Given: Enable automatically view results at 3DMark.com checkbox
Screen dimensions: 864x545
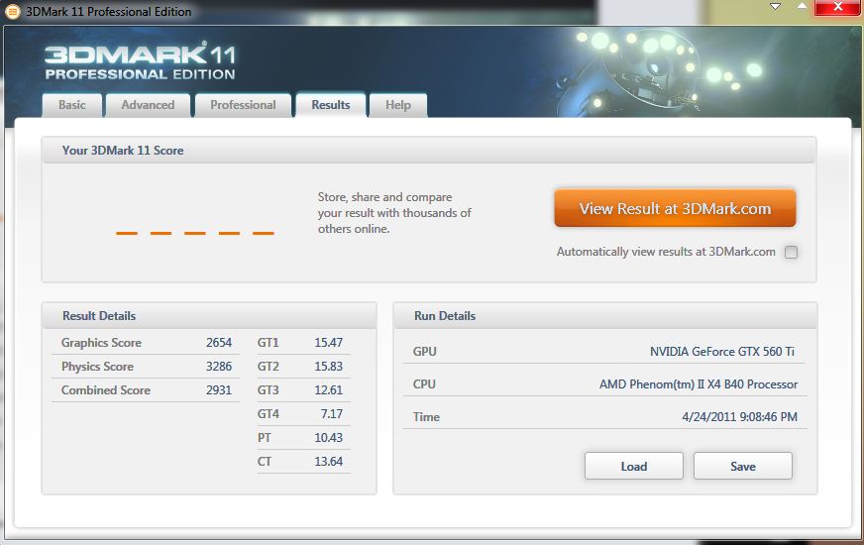Looking at the screenshot, I should point(792,253).
